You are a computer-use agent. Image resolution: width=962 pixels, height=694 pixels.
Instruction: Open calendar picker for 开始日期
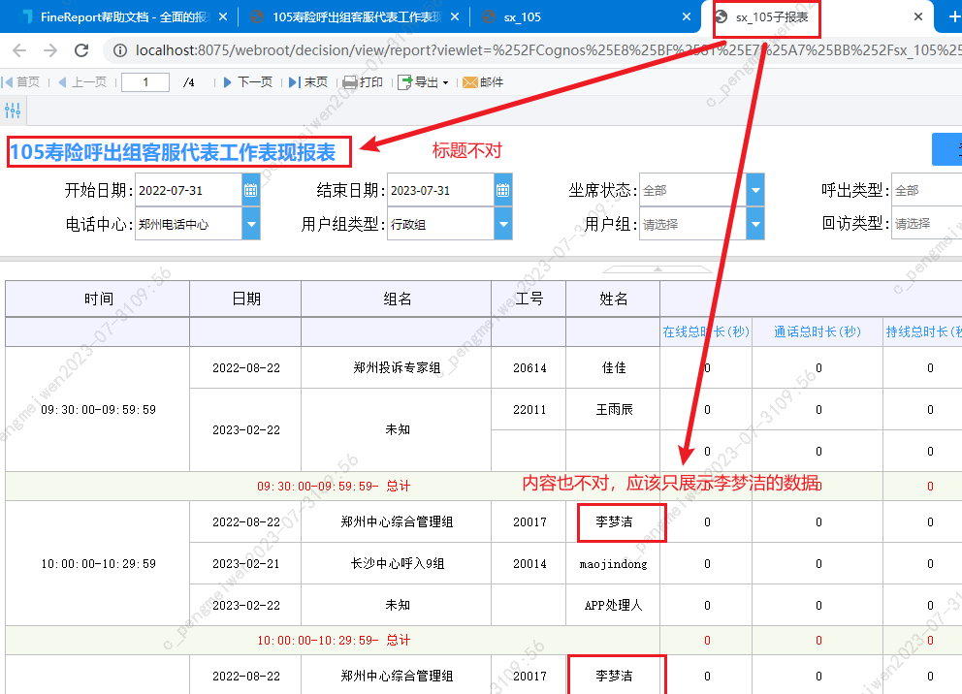tap(251, 190)
